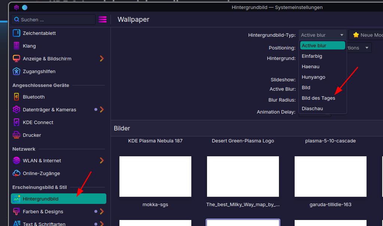Expand Anzeige & Bildschirm chevron
This screenshot has width=383, height=226.
[102, 58]
